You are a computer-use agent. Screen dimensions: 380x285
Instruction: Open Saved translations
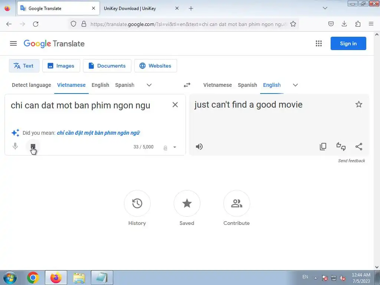pos(187,203)
